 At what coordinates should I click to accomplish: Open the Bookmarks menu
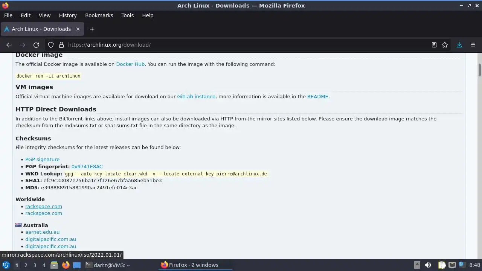click(x=99, y=15)
